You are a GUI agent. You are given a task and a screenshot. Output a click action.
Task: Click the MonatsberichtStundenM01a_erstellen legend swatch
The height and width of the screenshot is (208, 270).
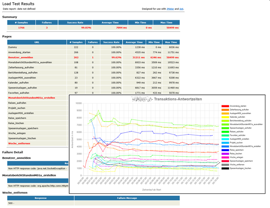click(225, 146)
